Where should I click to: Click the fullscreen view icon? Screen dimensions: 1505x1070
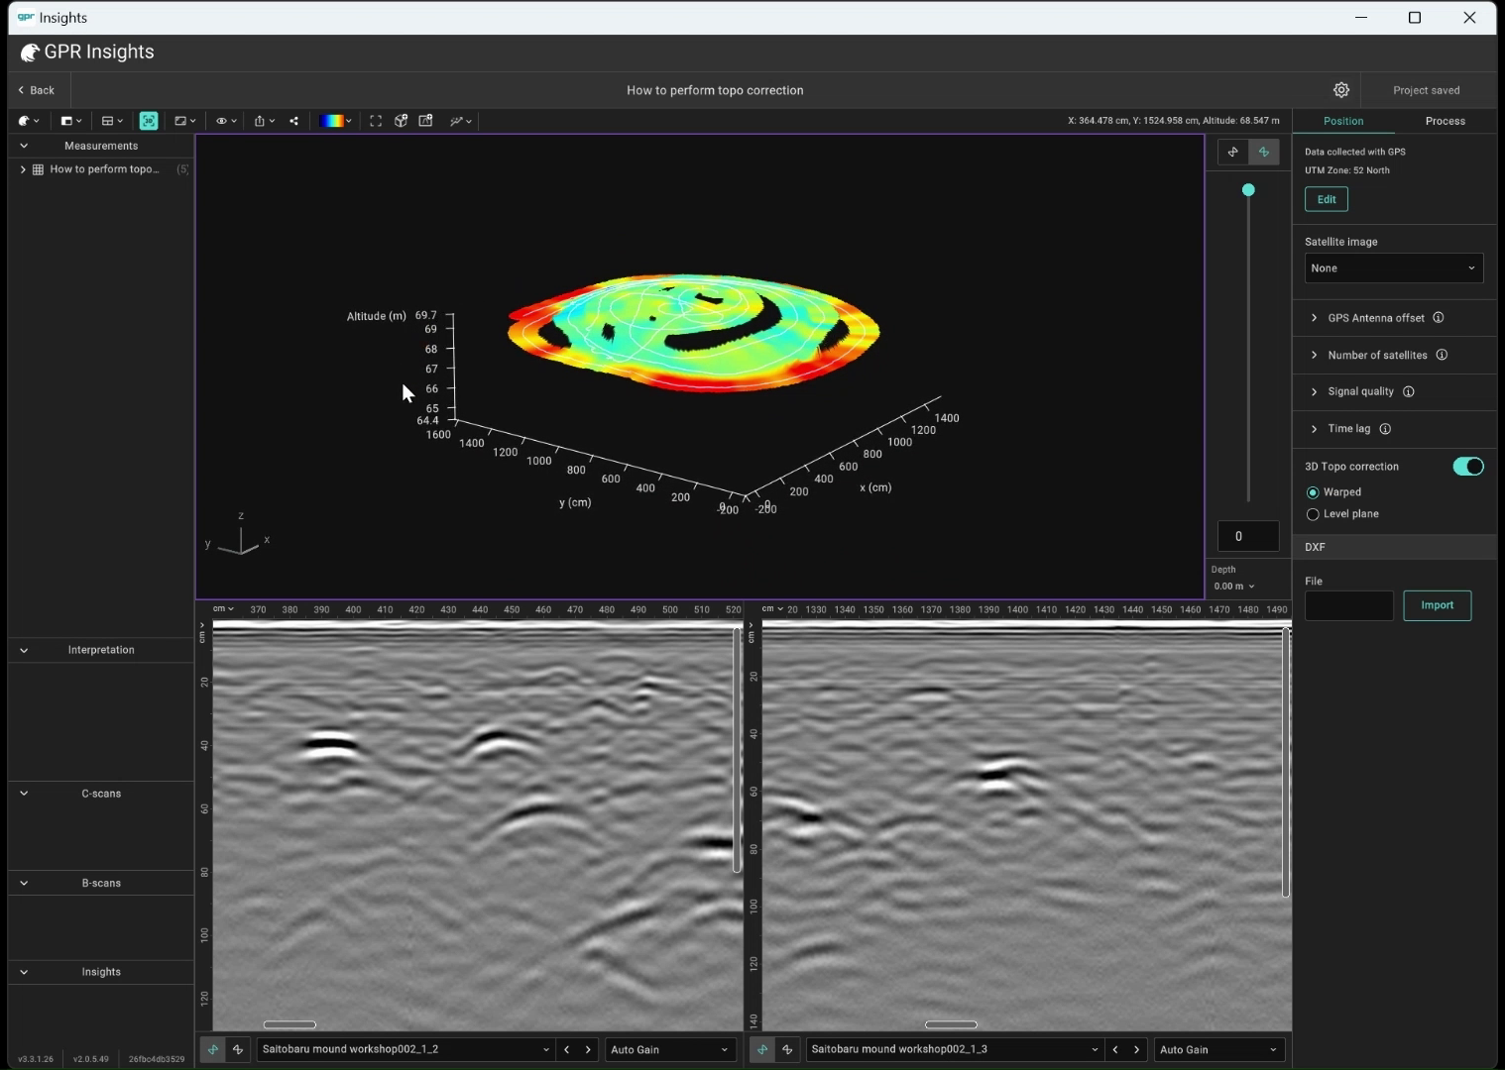coord(376,120)
